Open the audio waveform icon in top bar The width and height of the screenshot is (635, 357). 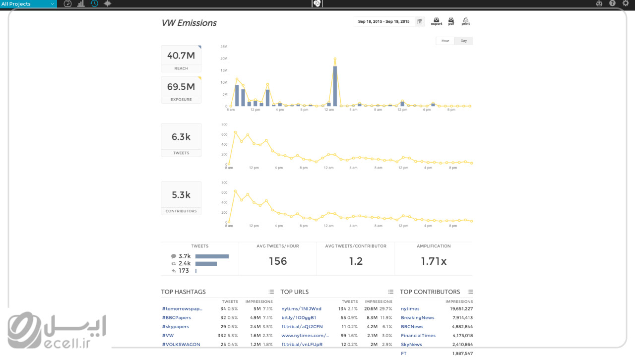tap(107, 4)
